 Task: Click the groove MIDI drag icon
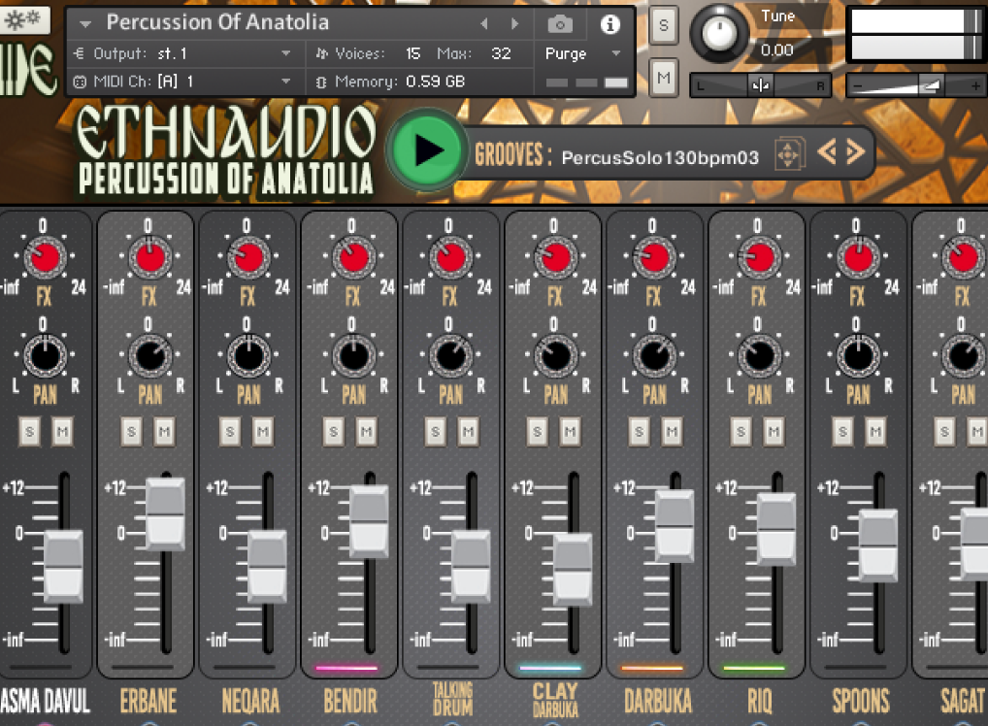[x=788, y=153]
